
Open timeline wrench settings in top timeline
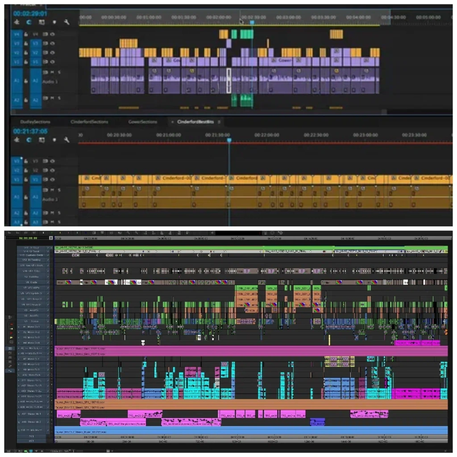(x=66, y=21)
